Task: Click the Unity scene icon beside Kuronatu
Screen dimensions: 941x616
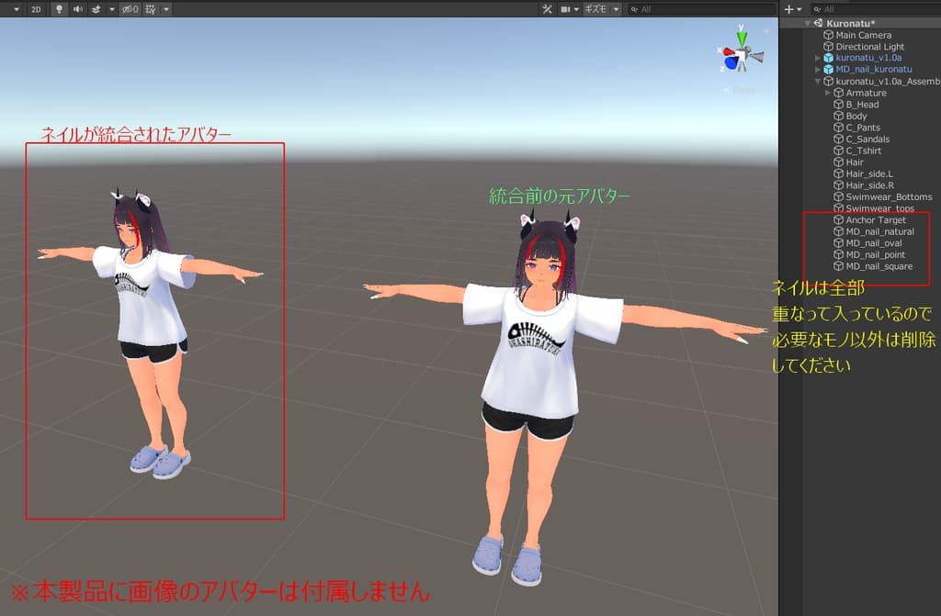Action: click(818, 23)
